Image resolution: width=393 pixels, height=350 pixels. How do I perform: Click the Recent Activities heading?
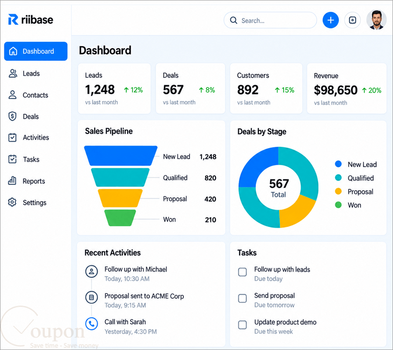pos(112,253)
